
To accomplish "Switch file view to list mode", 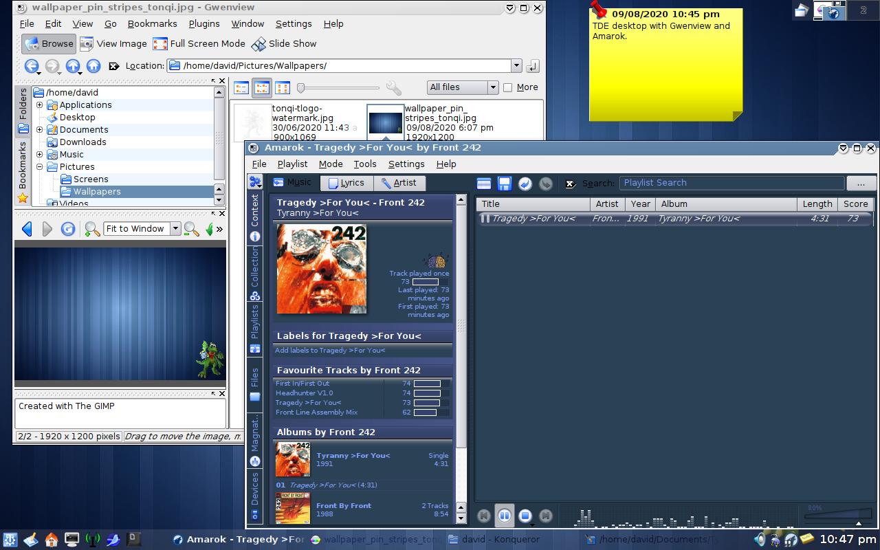I will point(241,87).
